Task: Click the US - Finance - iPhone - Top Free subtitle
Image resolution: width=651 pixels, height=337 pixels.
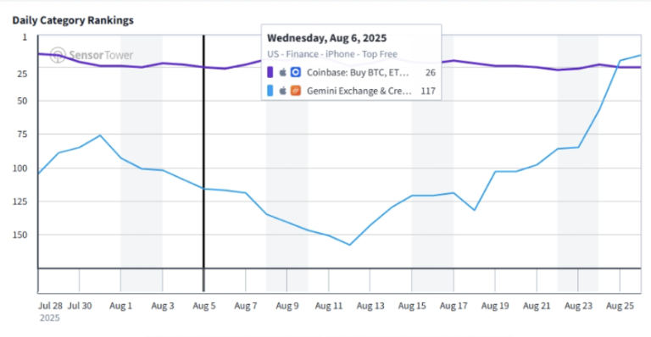Action: point(332,54)
